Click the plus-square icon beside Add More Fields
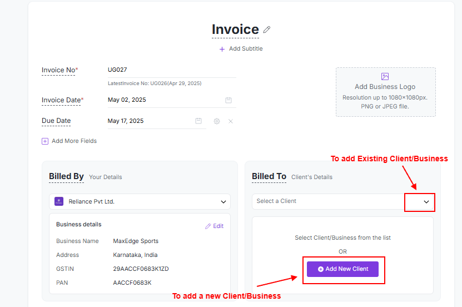 pyautogui.click(x=45, y=141)
